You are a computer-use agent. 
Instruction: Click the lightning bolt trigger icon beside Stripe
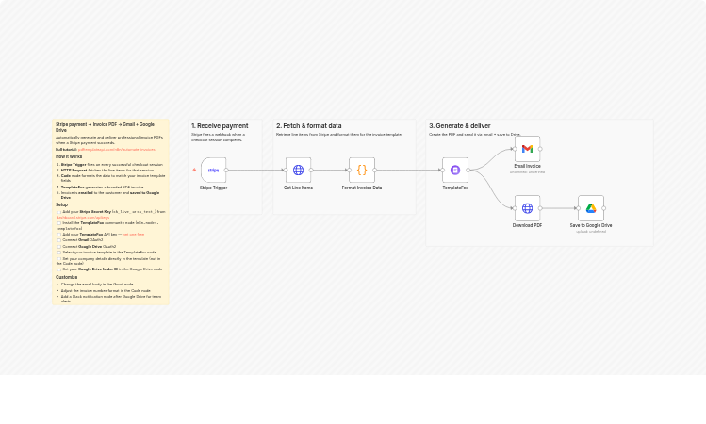(x=194, y=171)
